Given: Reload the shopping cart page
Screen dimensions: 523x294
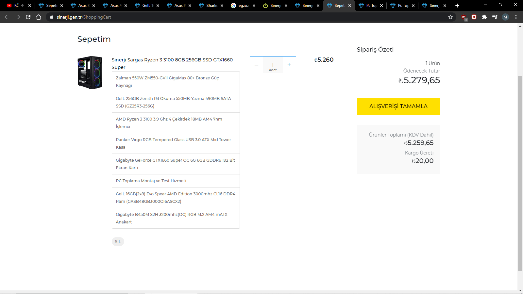Looking at the screenshot, I should pos(28,17).
